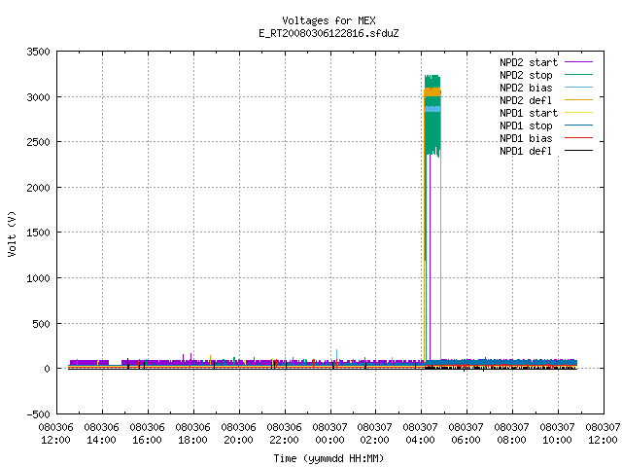Click the 2000 y-axis tick label
The width and height of the screenshot is (622, 467).
[x=39, y=188]
